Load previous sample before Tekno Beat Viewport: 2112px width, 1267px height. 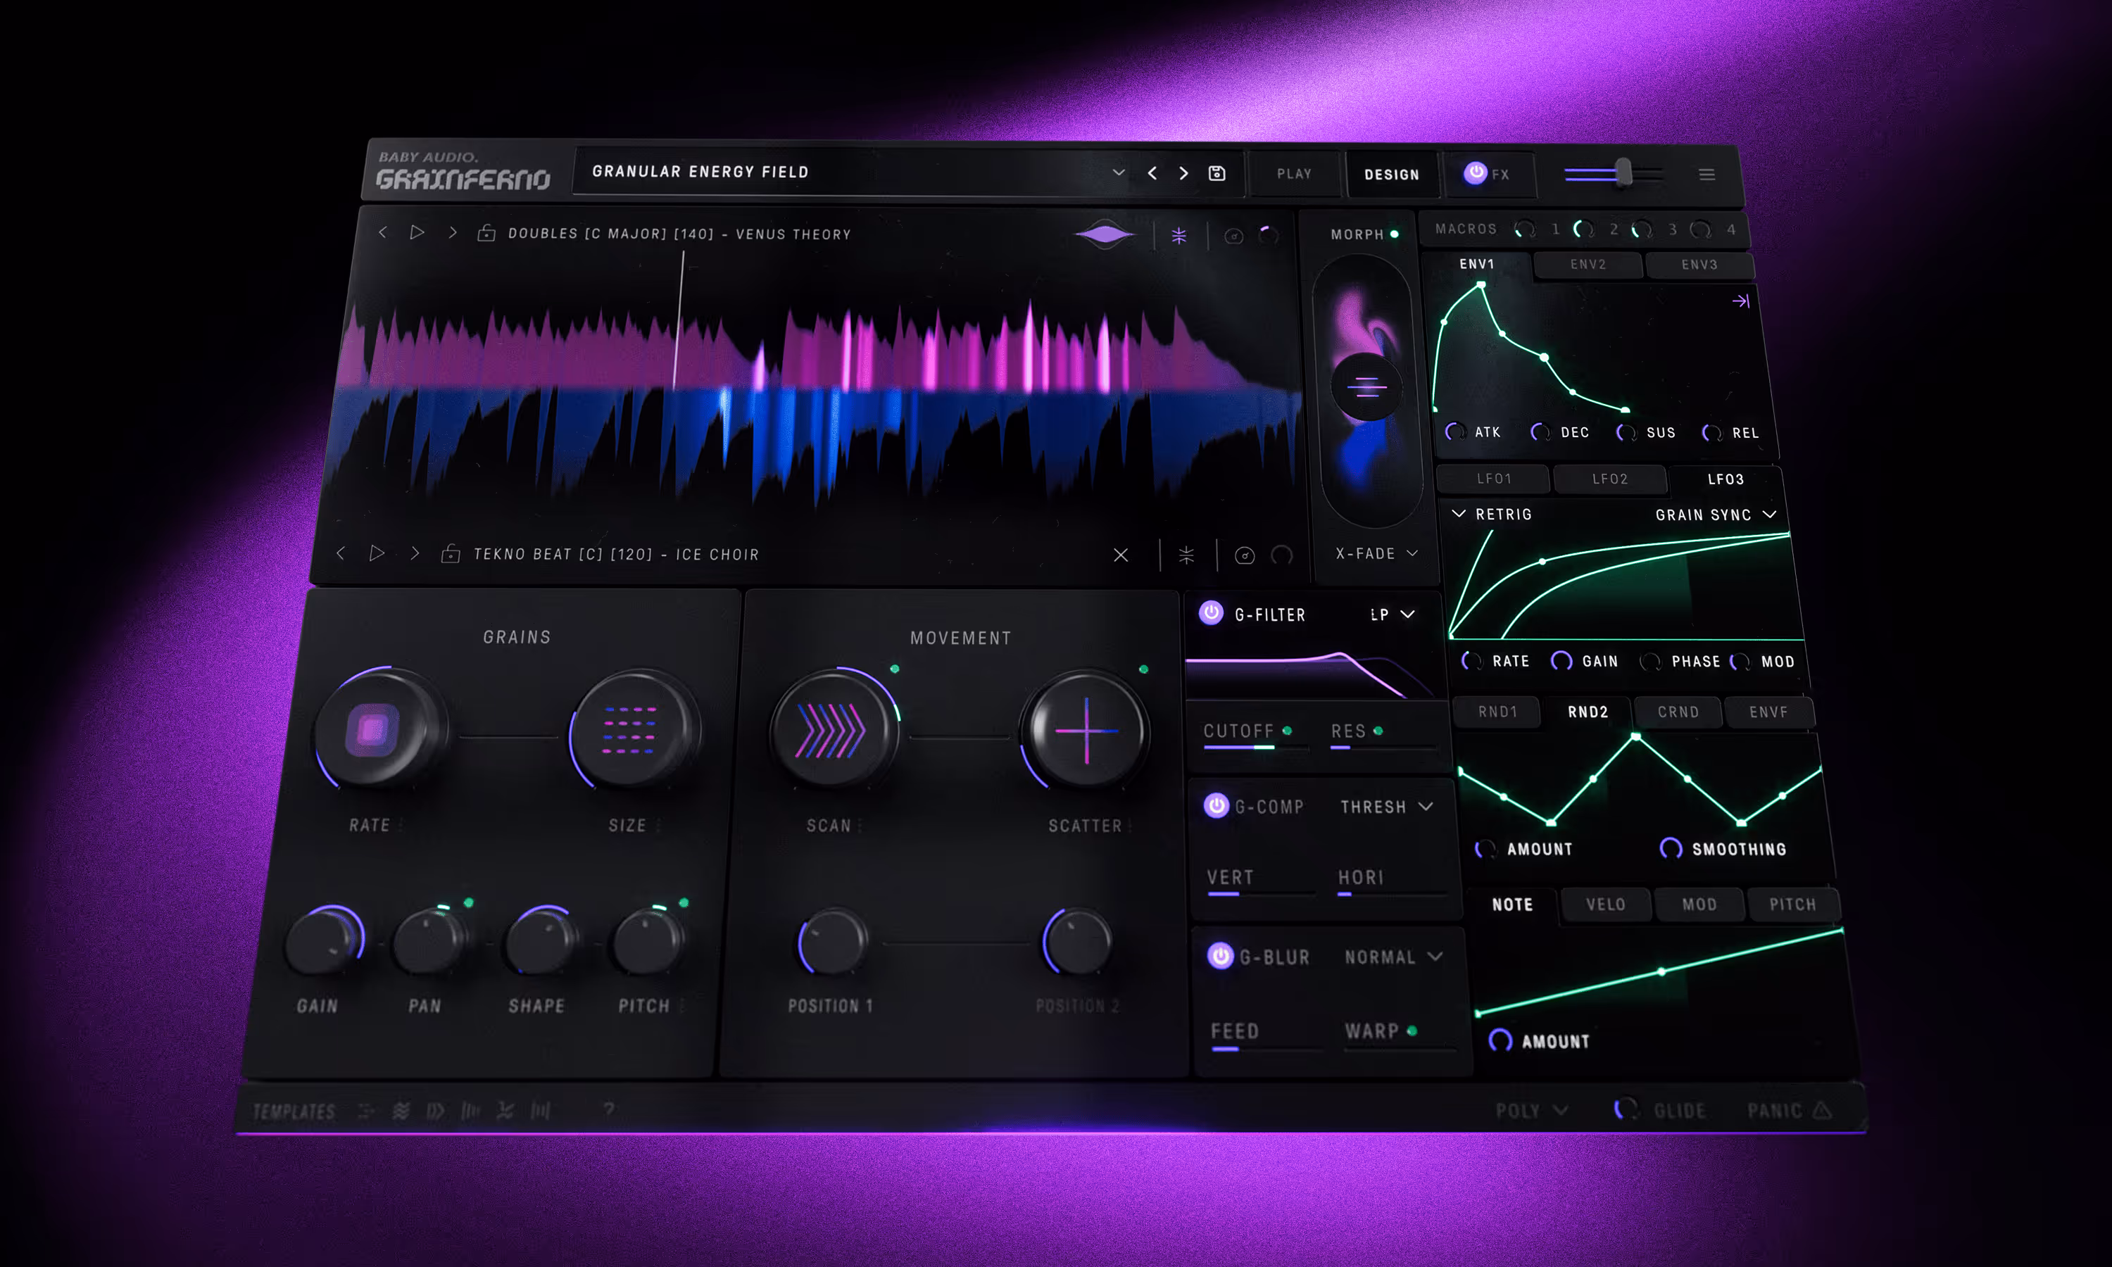click(x=341, y=553)
